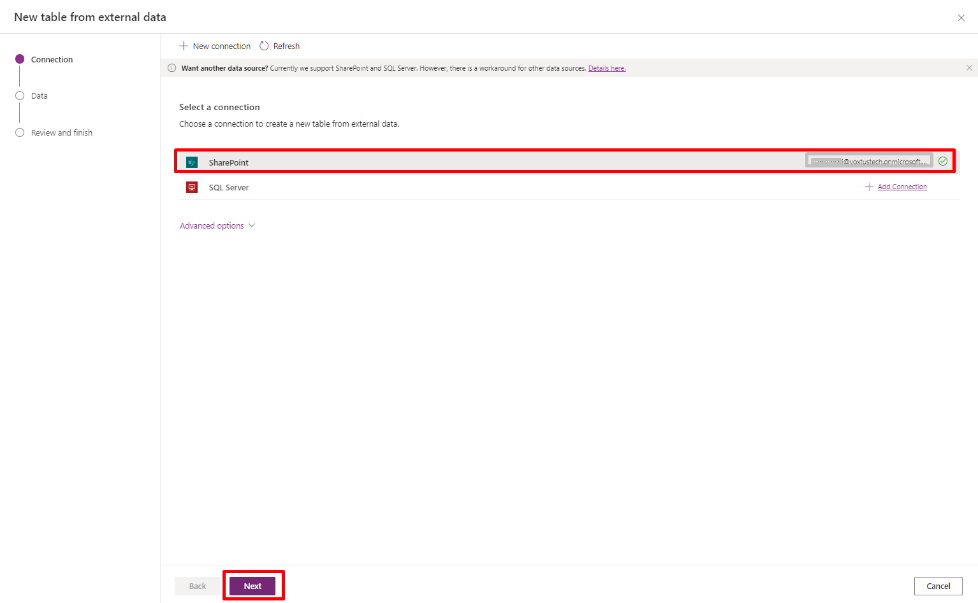Click the red SQL Server icon
Screen dimensions: 978x603
[x=192, y=187]
